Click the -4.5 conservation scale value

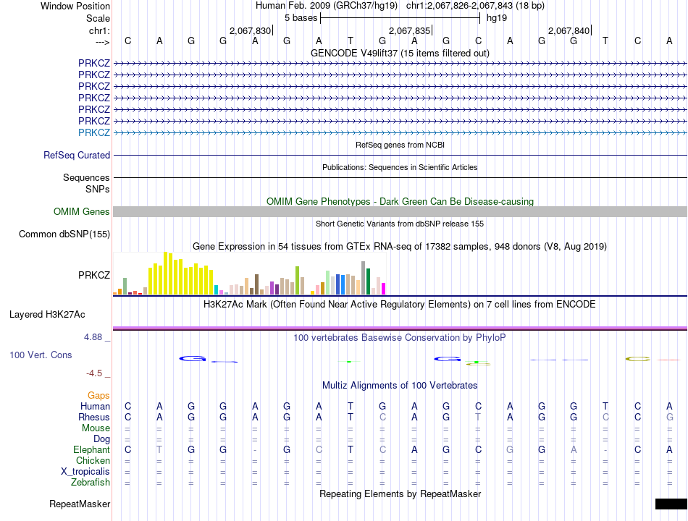point(94,373)
